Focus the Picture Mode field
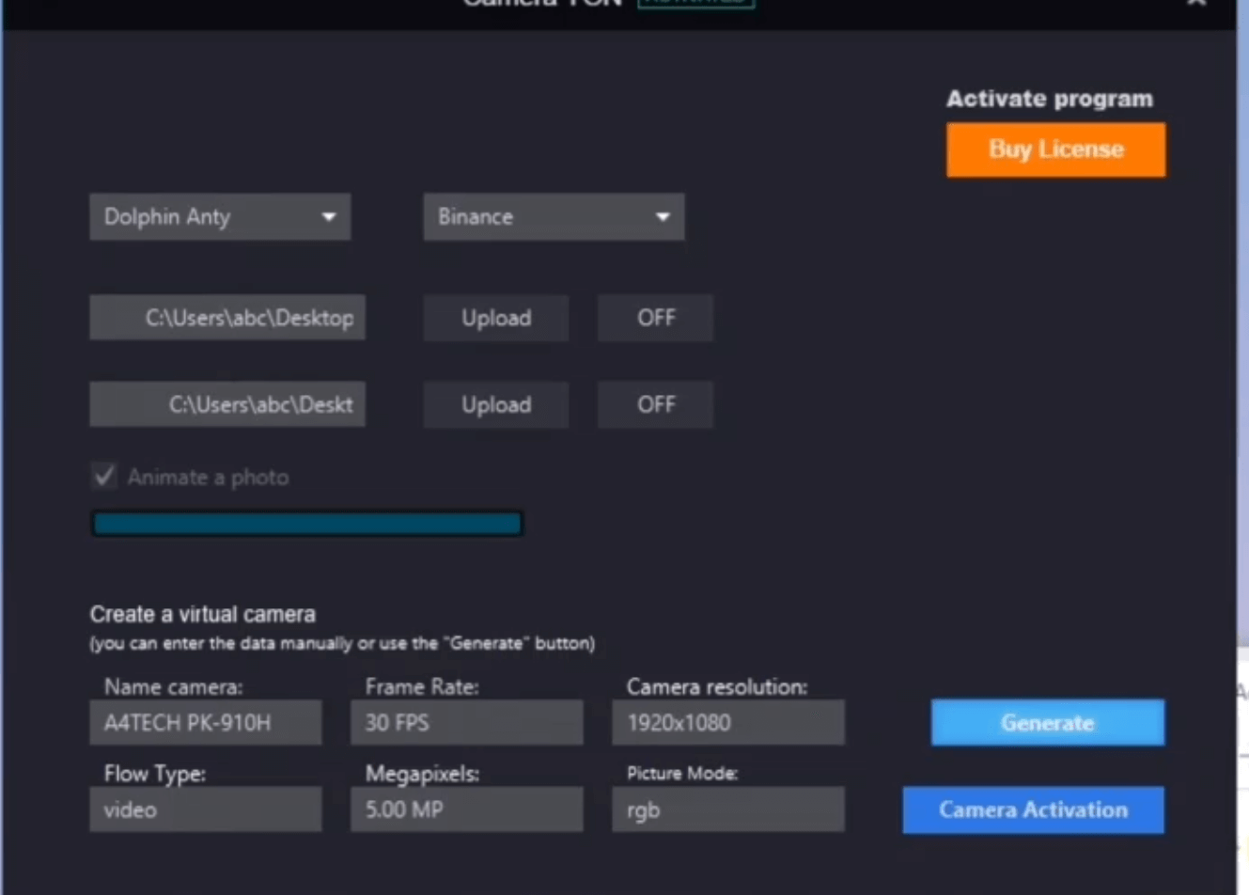This screenshot has height=895, width=1249. [727, 809]
